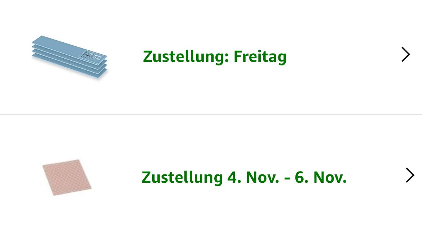This screenshot has height=237, width=422.
Task: Expand the 4.–6. Nov. delivery chevron
Action: click(410, 176)
